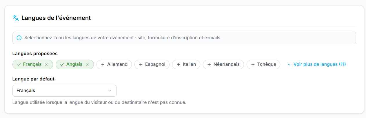Click the chevron next to Voir plus de langues
This screenshot has width=366, height=118.
click(x=289, y=65)
